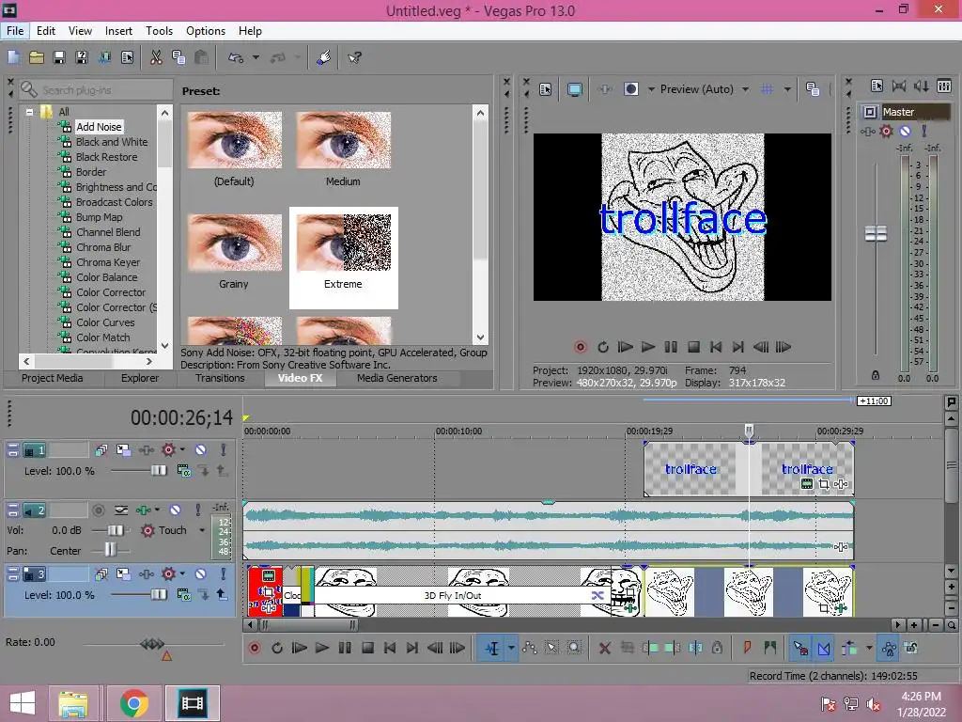Click the Undo arrow icon
Screen dimensions: 962x722
pyautogui.click(x=236, y=57)
